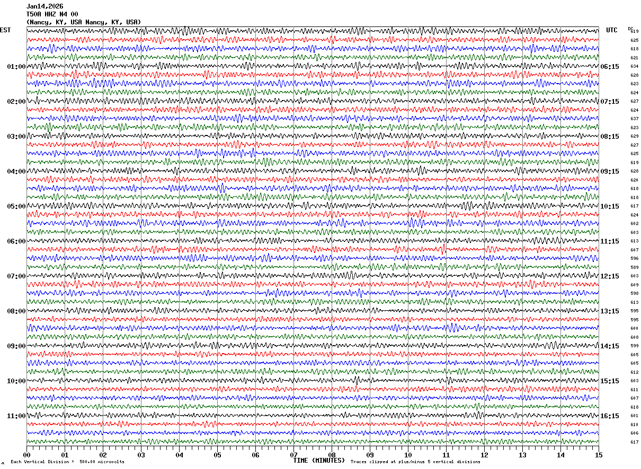Select the station code T50A HHZ N4 00
The height and width of the screenshot is (469, 641).
point(52,14)
